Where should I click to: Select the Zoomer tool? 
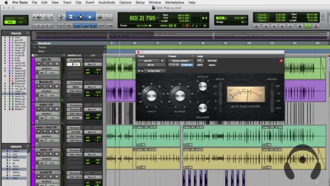pyautogui.click(x=61, y=17)
